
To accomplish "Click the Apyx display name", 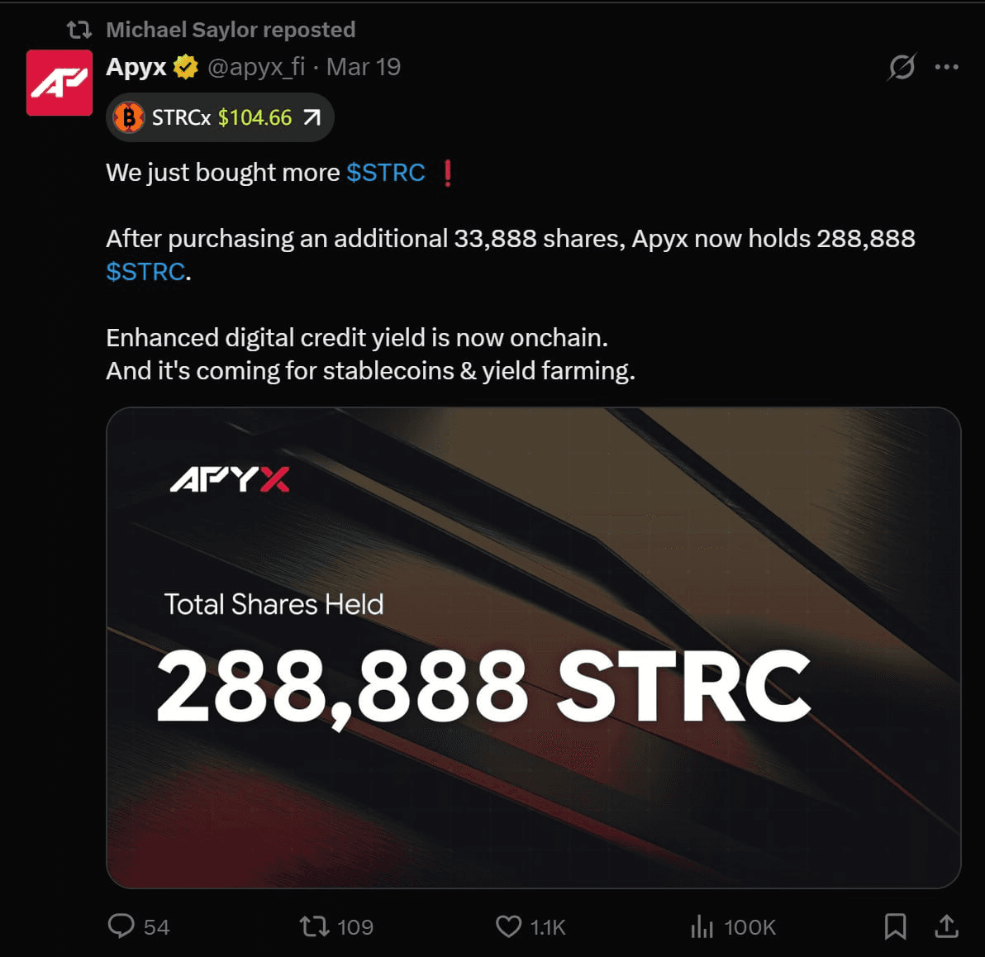I will 136,67.
